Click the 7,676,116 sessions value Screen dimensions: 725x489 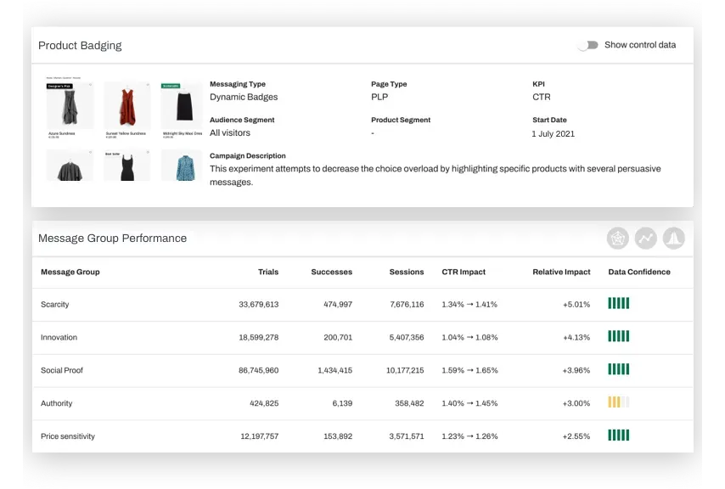point(407,305)
